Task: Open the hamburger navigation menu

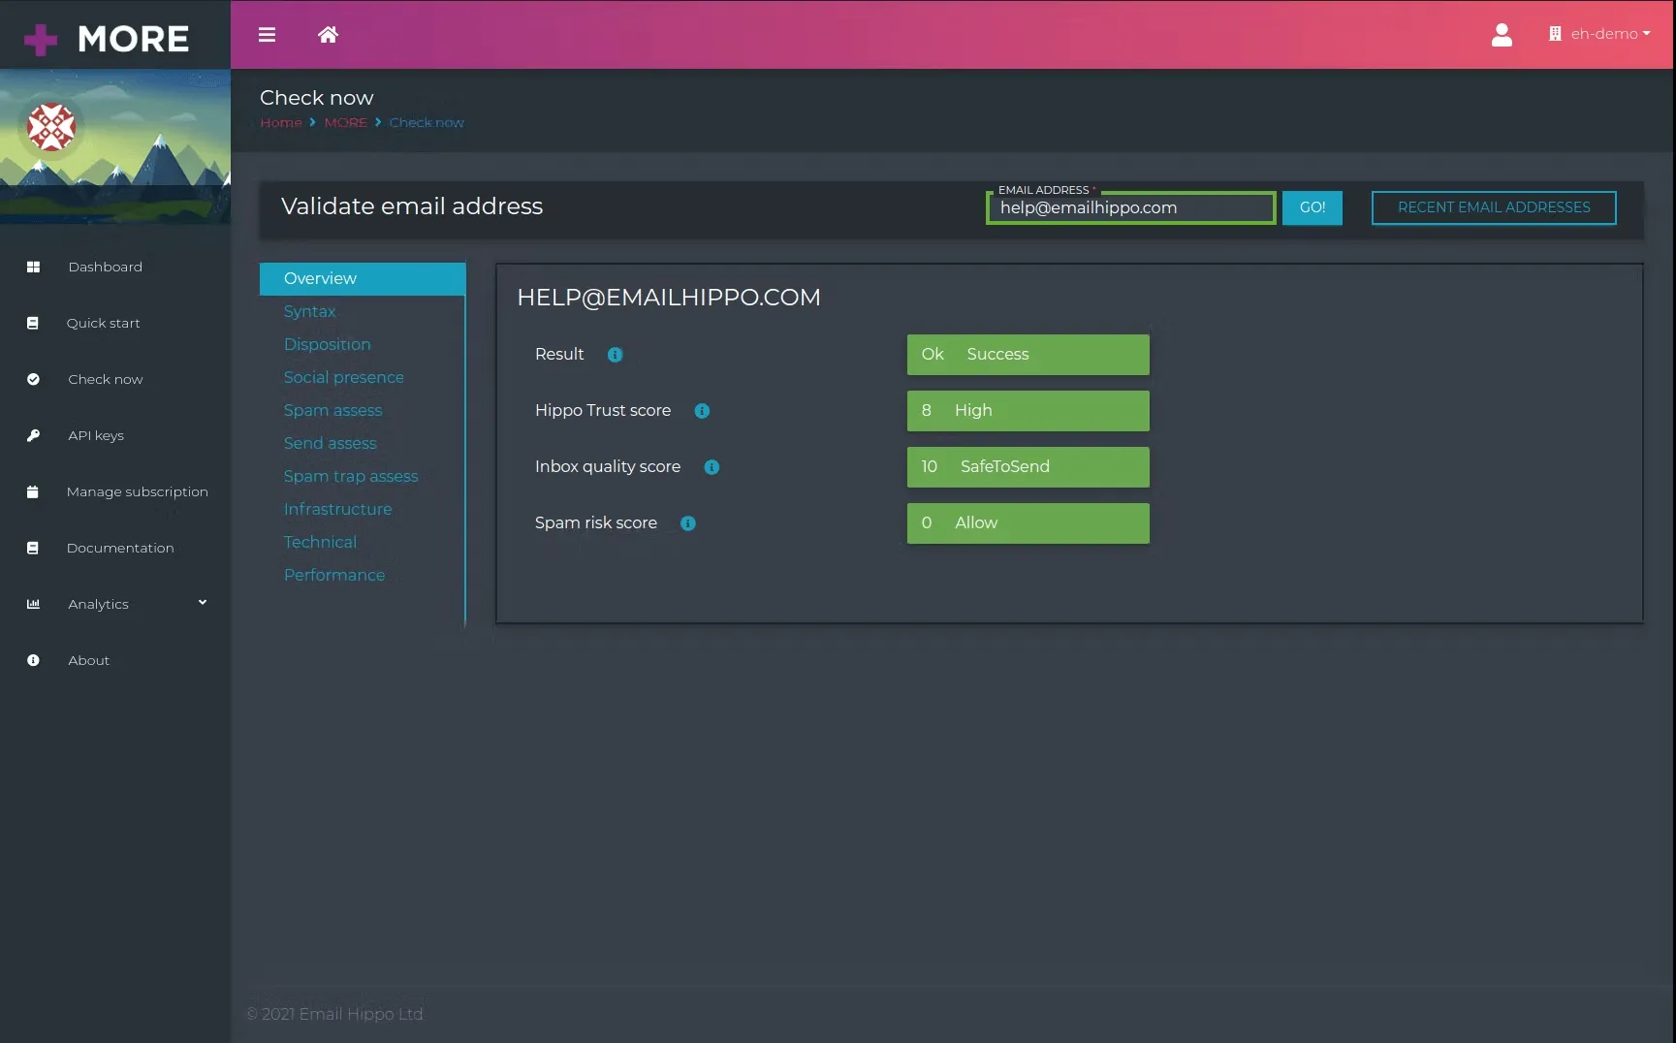Action: (266, 34)
